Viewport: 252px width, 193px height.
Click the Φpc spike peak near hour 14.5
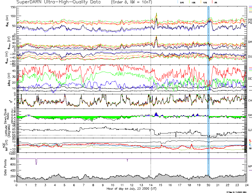pos(156,13)
